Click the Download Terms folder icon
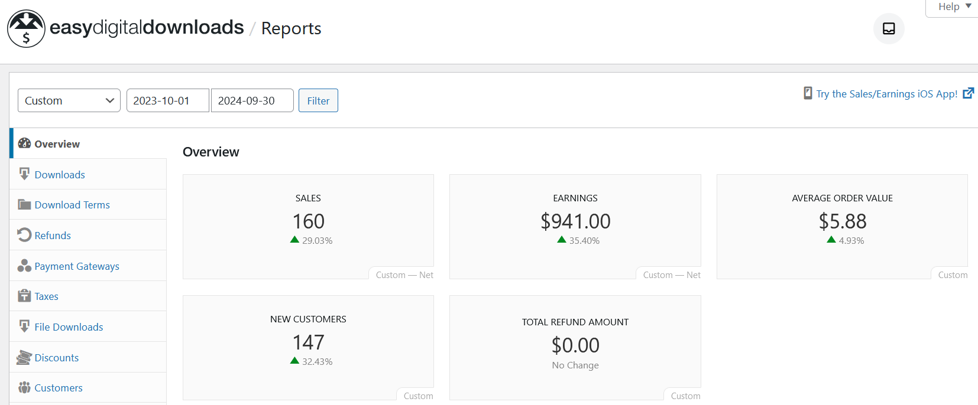 24,205
